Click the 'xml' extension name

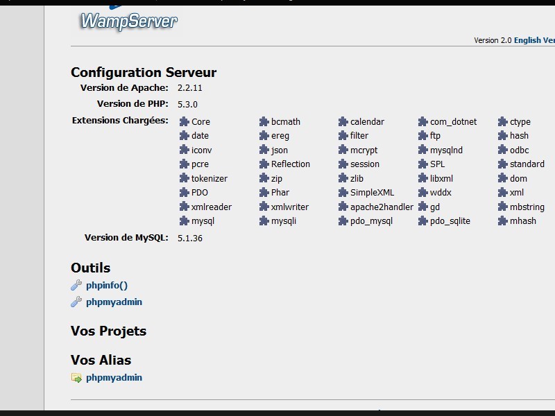pyautogui.click(x=517, y=193)
